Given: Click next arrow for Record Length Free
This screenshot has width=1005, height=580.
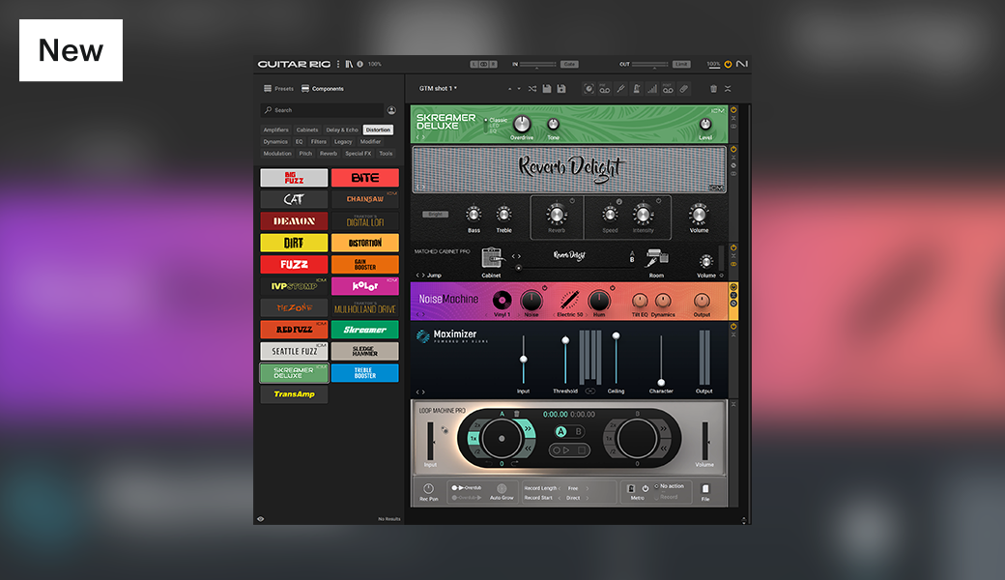Looking at the screenshot, I should pos(588,488).
